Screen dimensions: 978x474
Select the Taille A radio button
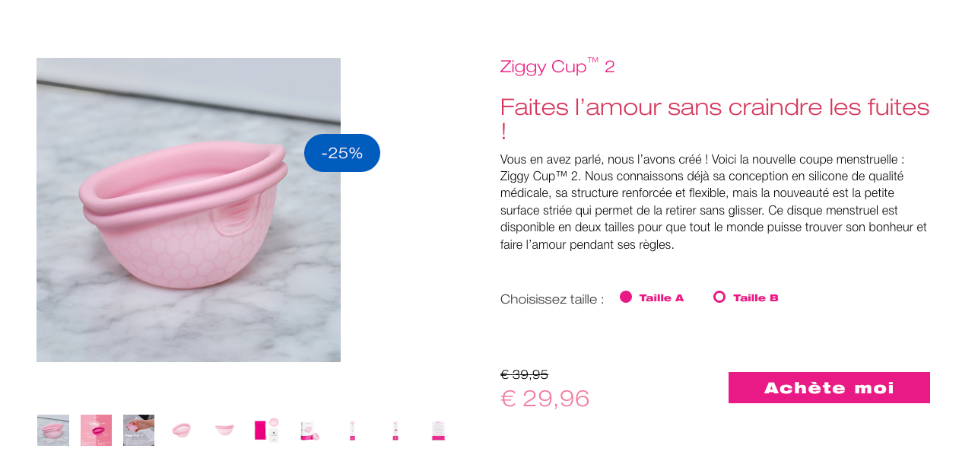(626, 297)
